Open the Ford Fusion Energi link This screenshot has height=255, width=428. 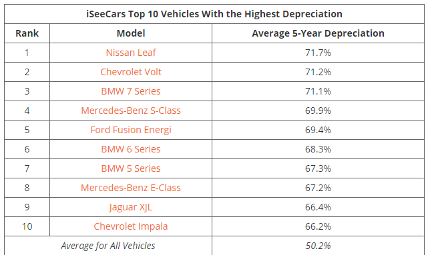click(131, 130)
